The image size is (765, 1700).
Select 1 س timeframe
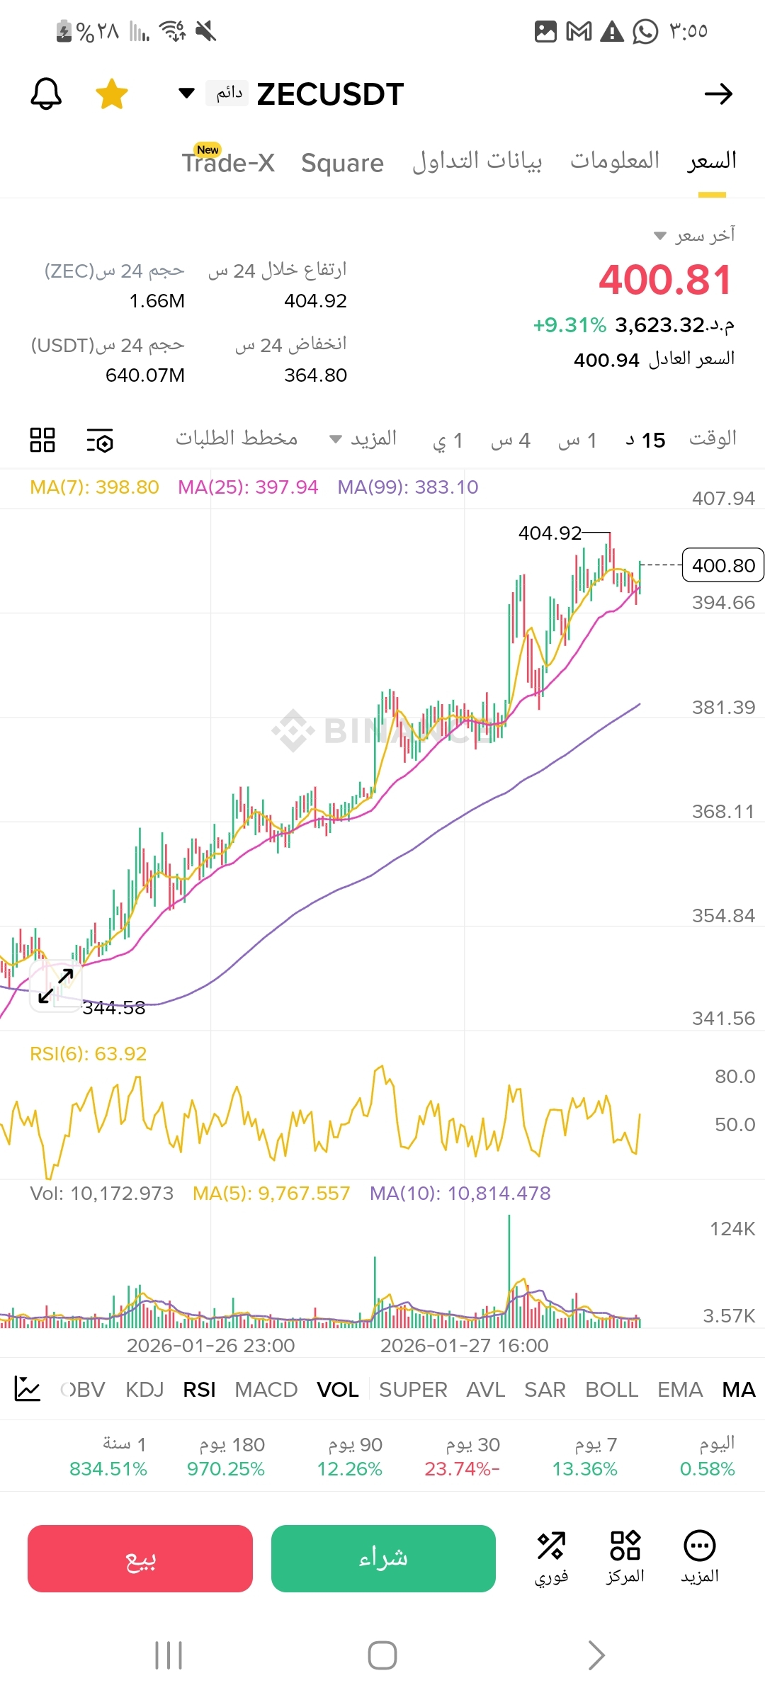click(577, 441)
